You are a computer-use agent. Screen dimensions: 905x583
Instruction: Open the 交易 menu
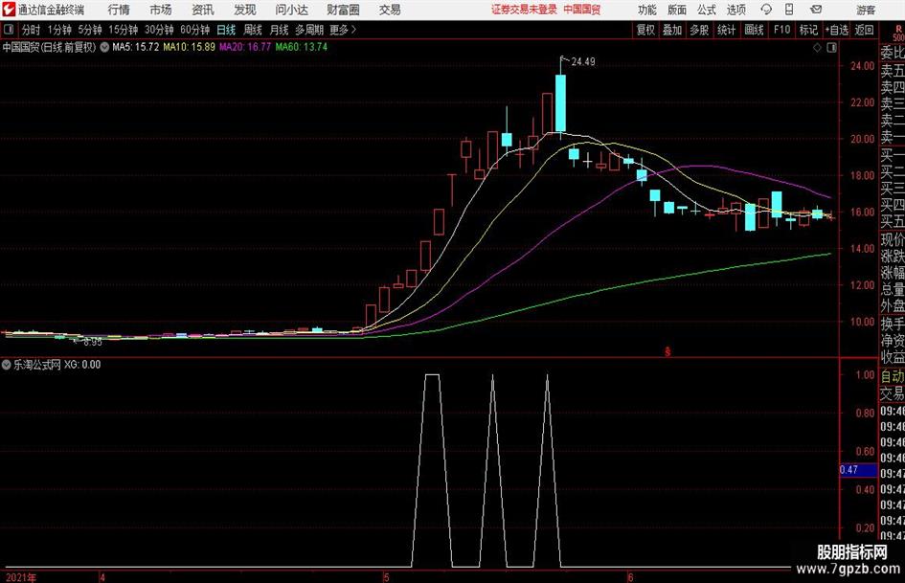(x=390, y=10)
